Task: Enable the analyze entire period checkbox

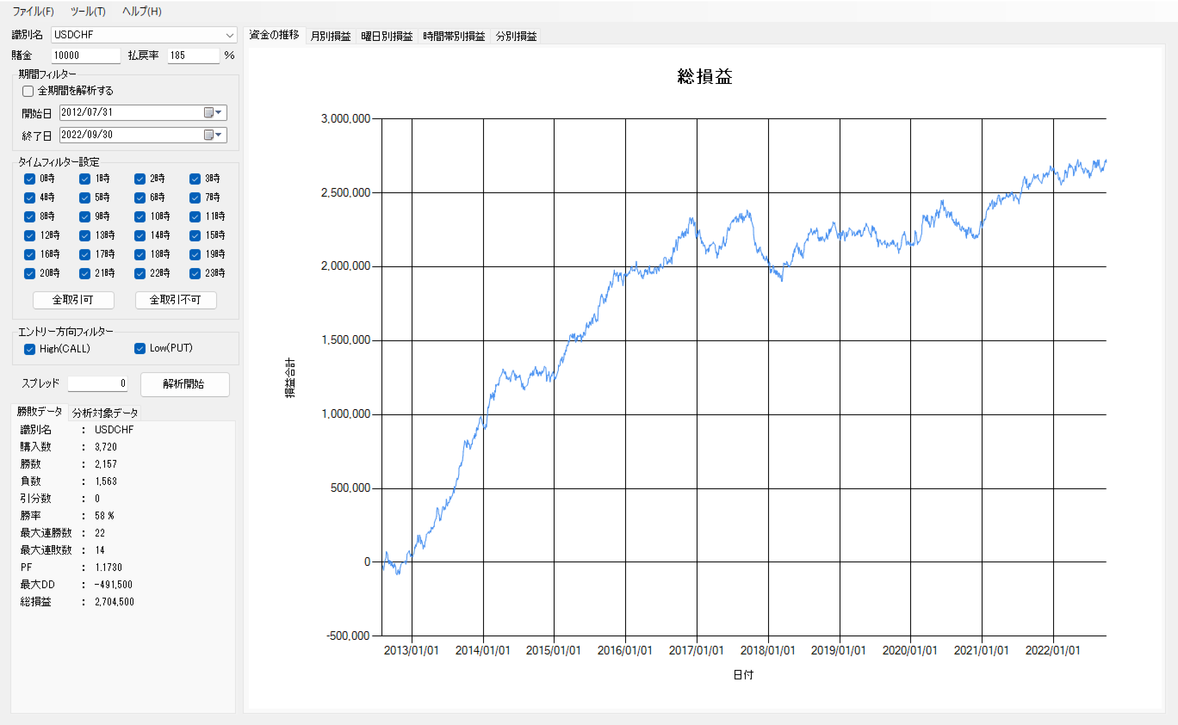Action: click(28, 91)
